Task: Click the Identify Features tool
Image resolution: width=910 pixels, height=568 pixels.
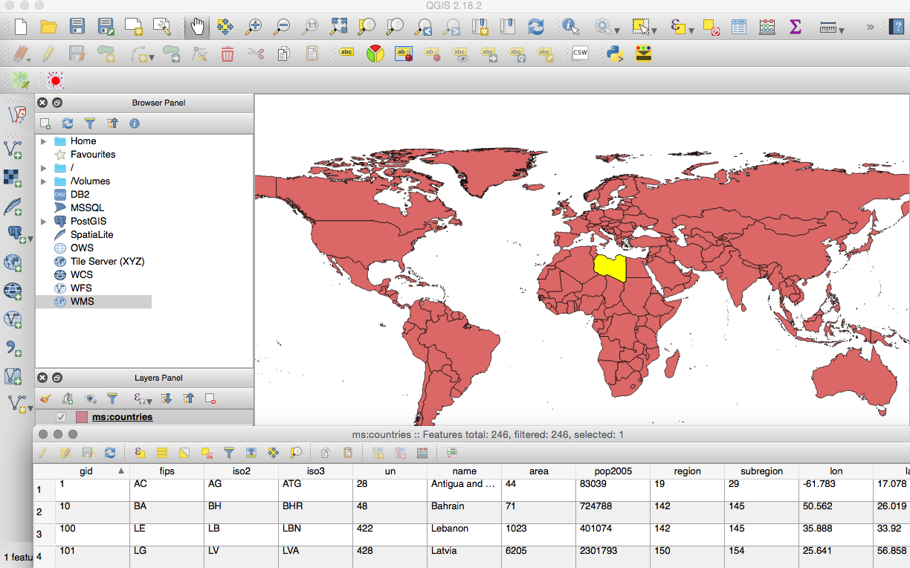Action: [571, 28]
